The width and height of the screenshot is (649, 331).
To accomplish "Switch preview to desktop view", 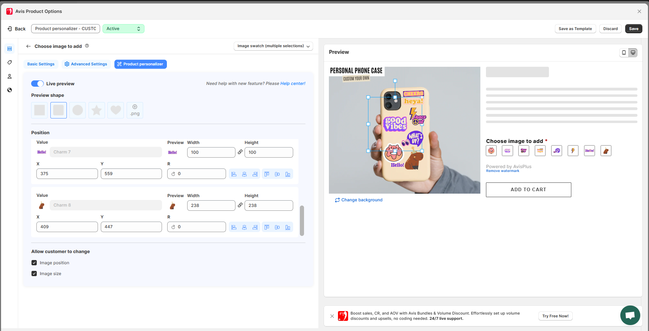I will pos(633,53).
